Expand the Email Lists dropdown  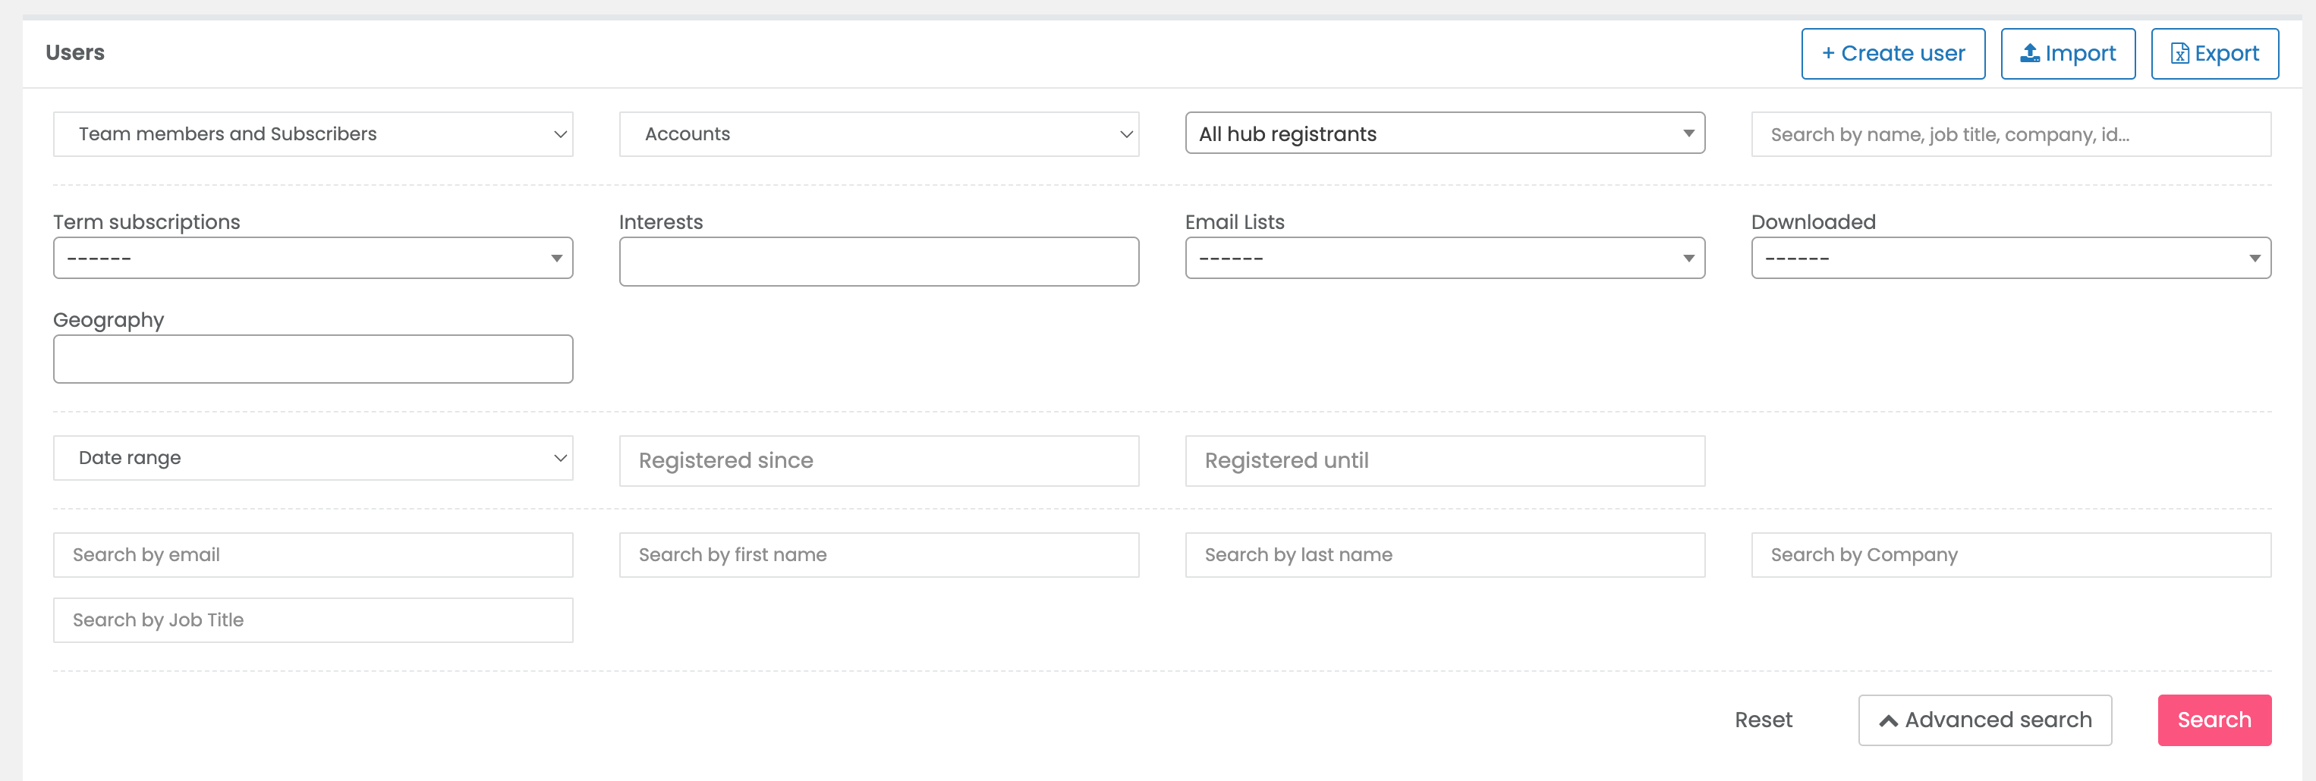click(x=1444, y=258)
